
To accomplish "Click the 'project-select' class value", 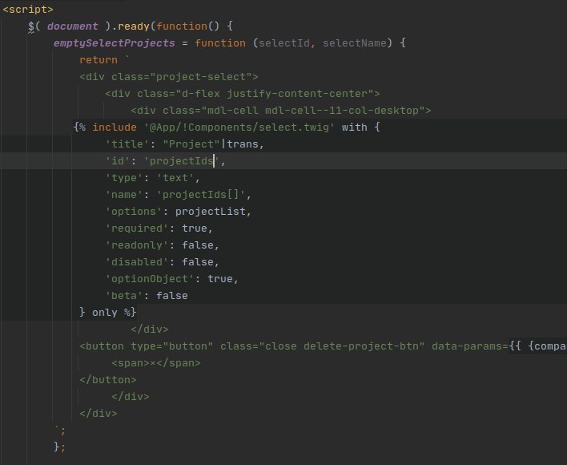I will pyautogui.click(x=201, y=77).
